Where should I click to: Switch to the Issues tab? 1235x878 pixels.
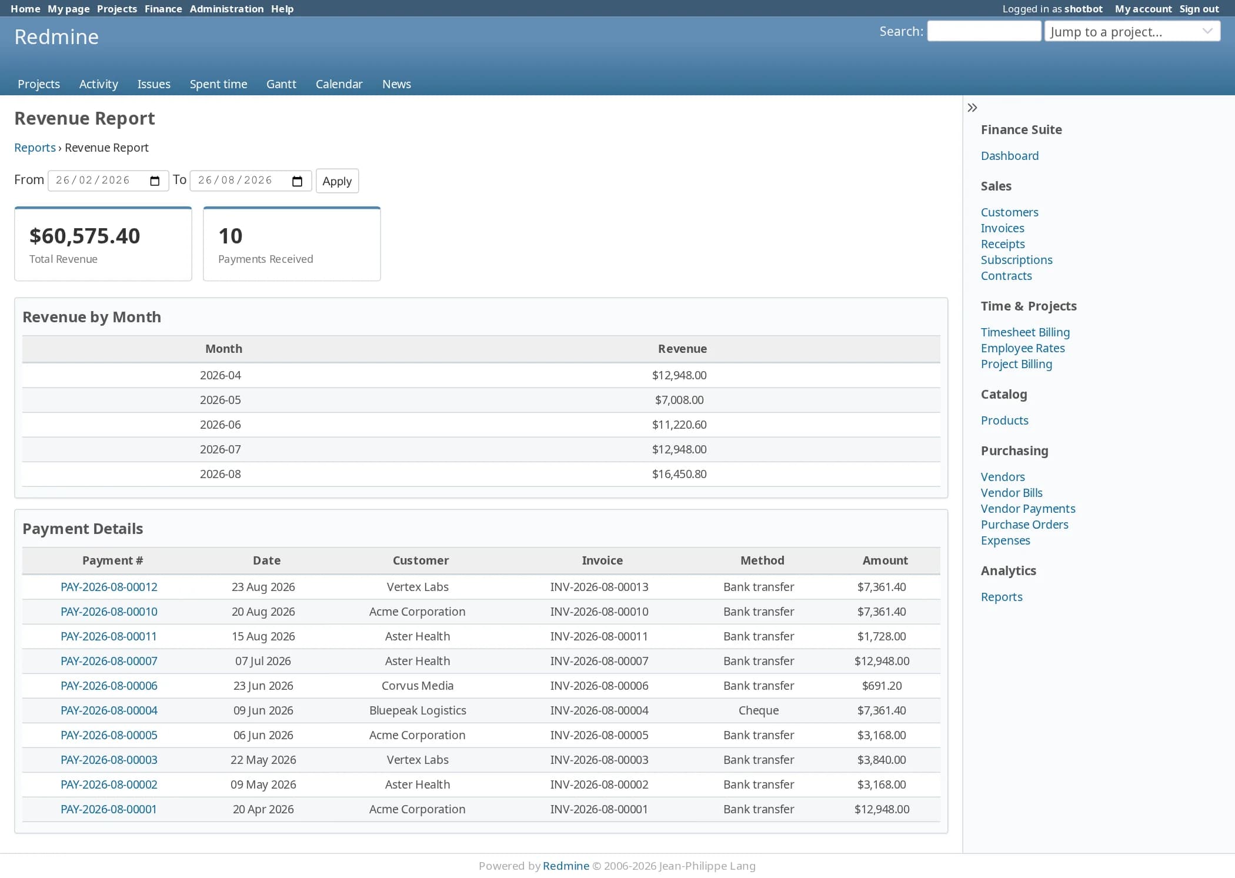(x=154, y=84)
